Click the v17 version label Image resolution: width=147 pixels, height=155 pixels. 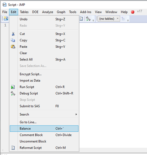coord(140,11)
